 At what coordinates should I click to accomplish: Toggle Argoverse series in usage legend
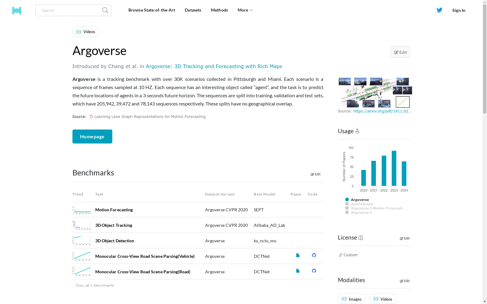(357, 200)
